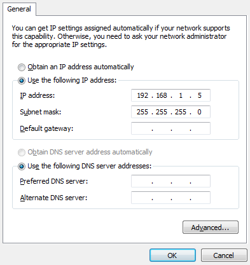Image resolution: width=250 pixels, height=265 pixels.
Task: Click the first octet of Subnet mask
Action: tap(142, 112)
